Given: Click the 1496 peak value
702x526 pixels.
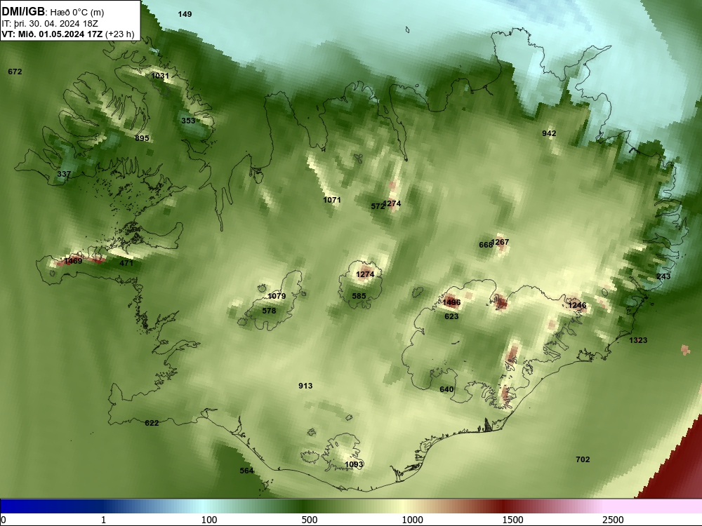Looking at the screenshot, I should point(451,302).
